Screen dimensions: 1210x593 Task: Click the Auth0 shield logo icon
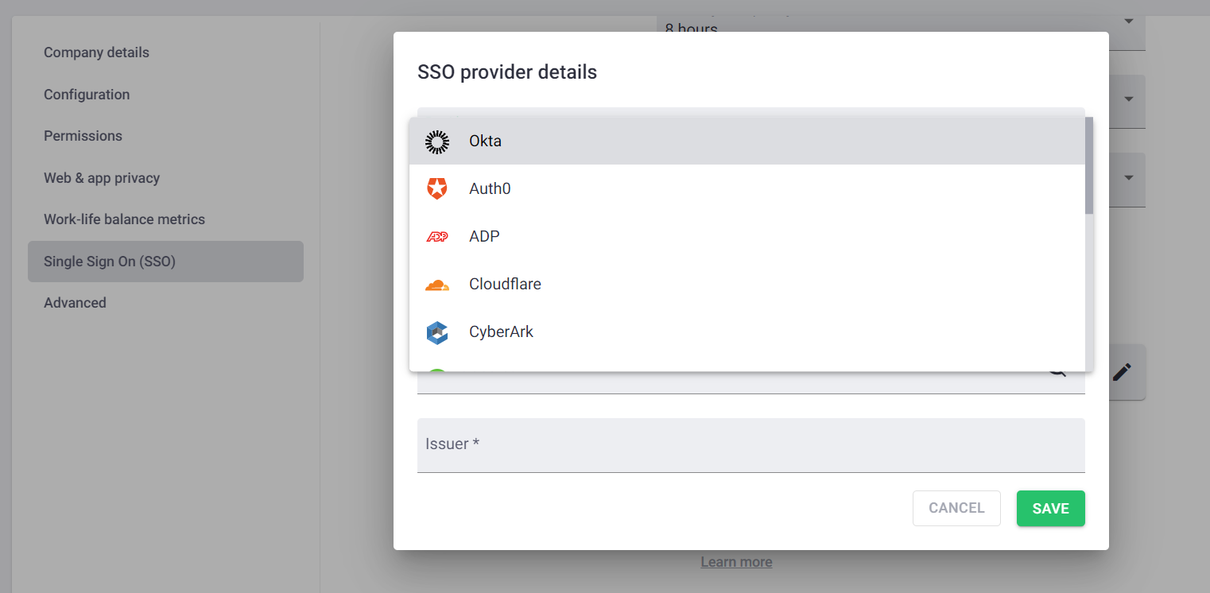click(437, 189)
